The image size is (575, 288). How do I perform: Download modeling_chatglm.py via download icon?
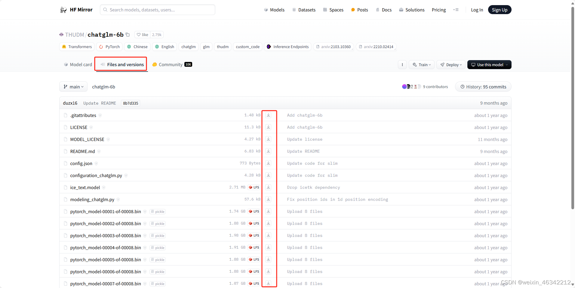click(268, 199)
